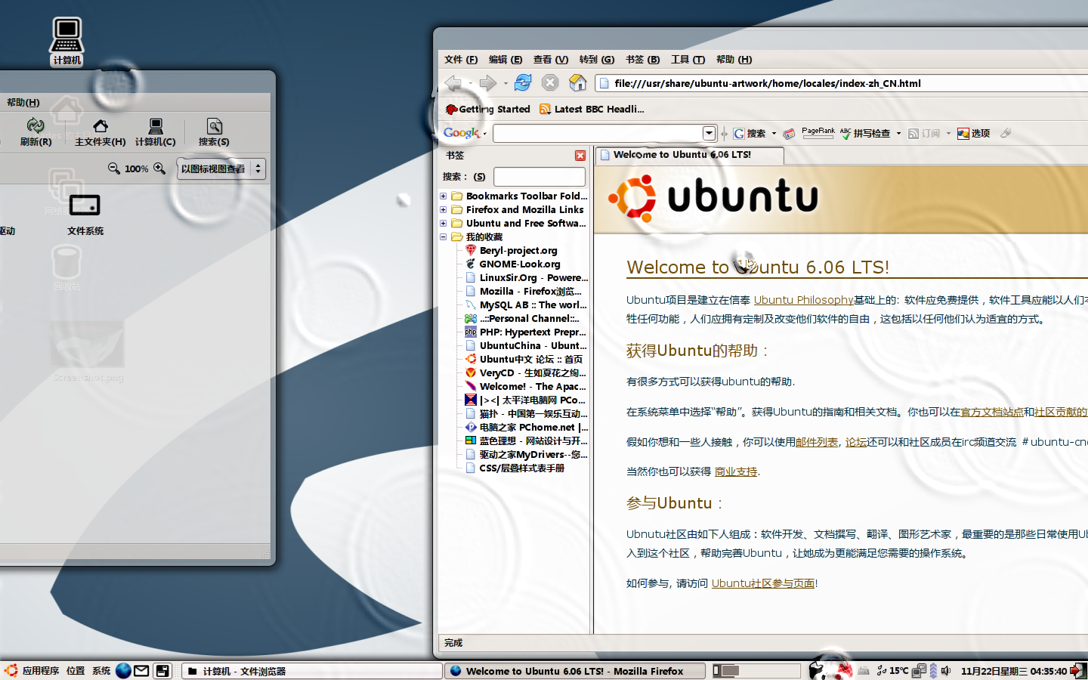Open dropdown arrow next to 搜索
The image size is (1088, 680).
[x=774, y=134]
